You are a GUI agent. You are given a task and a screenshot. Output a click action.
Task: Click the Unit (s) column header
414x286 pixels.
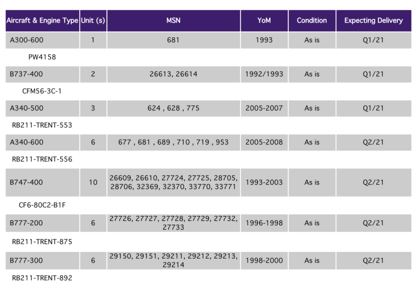click(93, 21)
